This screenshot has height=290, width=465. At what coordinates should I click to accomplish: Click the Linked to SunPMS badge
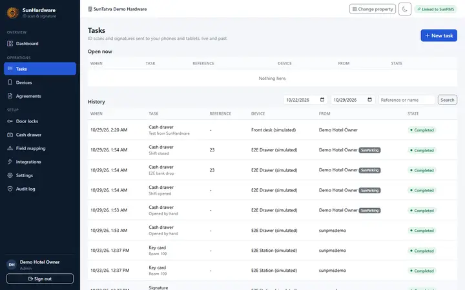coord(435,9)
